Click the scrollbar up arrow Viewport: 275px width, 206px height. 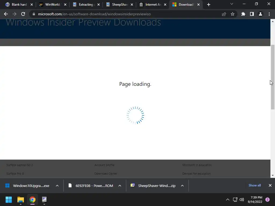coord(273,21)
